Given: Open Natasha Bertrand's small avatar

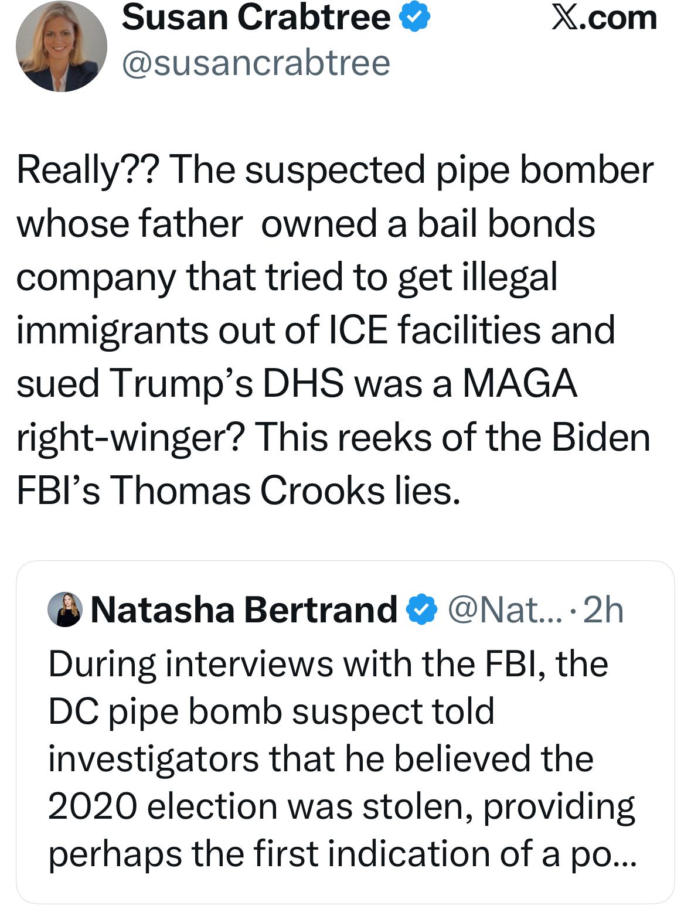Looking at the screenshot, I should pyautogui.click(x=64, y=609).
